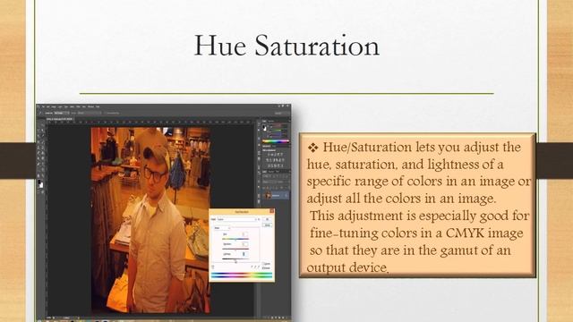This screenshot has height=322, width=573.
Task: Click the Saturation slider track
Action: 235,249
